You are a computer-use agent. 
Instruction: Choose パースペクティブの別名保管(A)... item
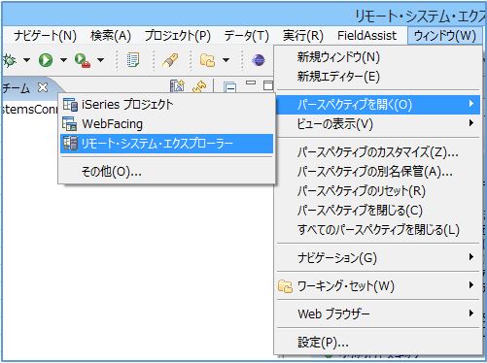[378, 172]
